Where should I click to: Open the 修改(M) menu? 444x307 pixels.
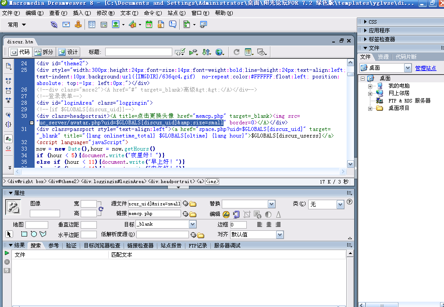pyautogui.click(x=106, y=13)
